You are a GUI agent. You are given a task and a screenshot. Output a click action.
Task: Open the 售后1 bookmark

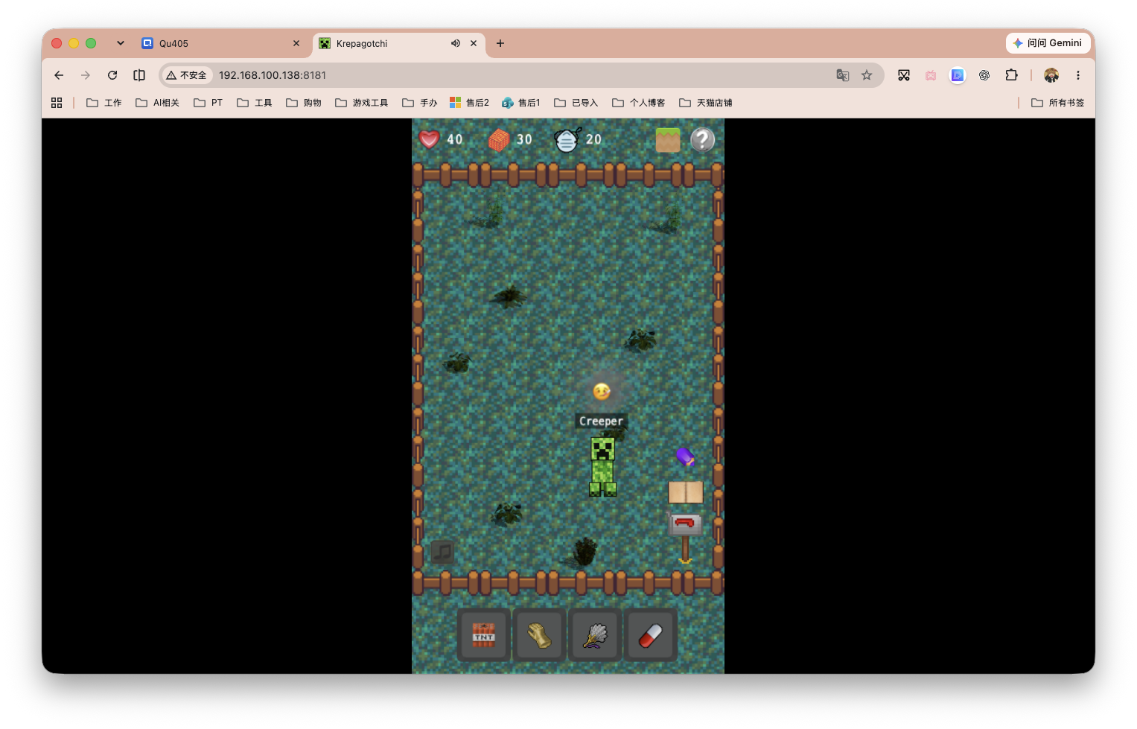[521, 103]
